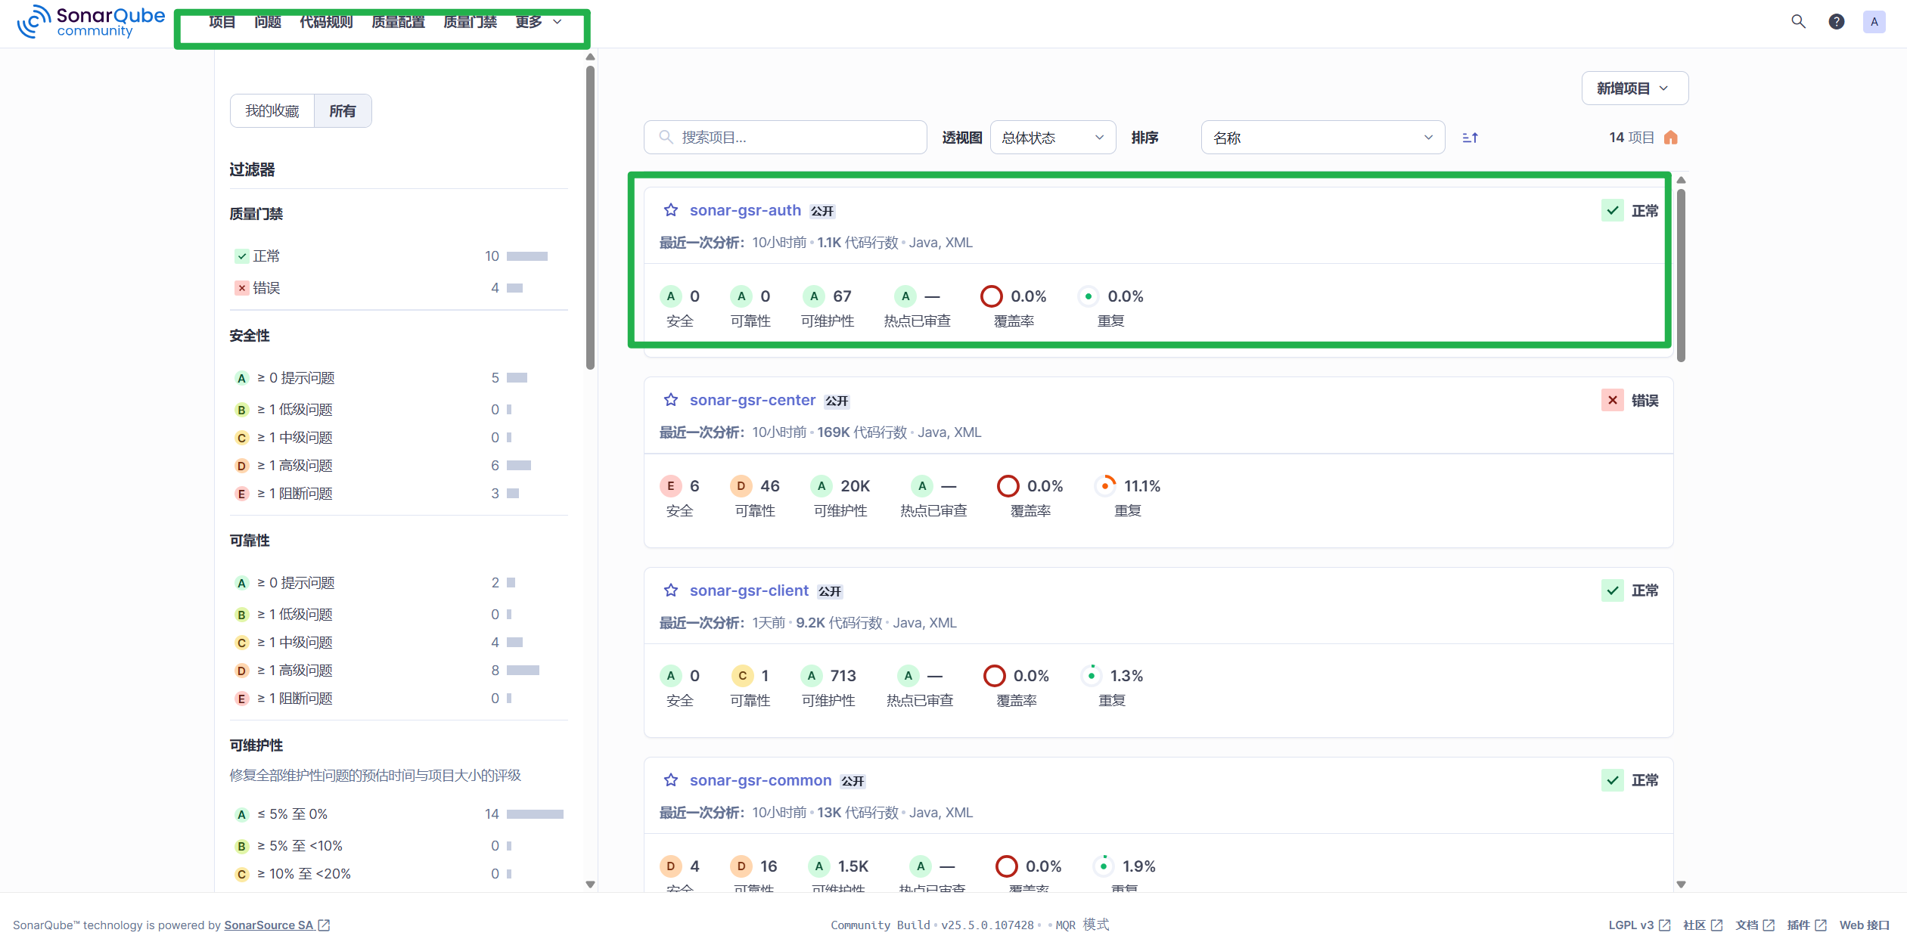Open 质量门禁 in the top navigation

coord(470,22)
